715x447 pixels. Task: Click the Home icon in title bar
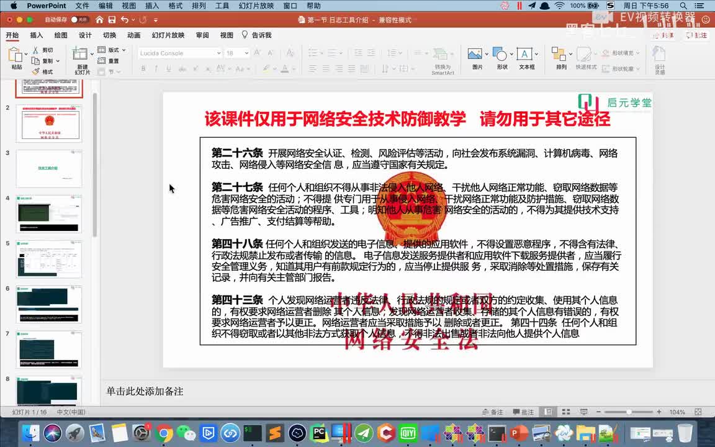tap(99, 20)
